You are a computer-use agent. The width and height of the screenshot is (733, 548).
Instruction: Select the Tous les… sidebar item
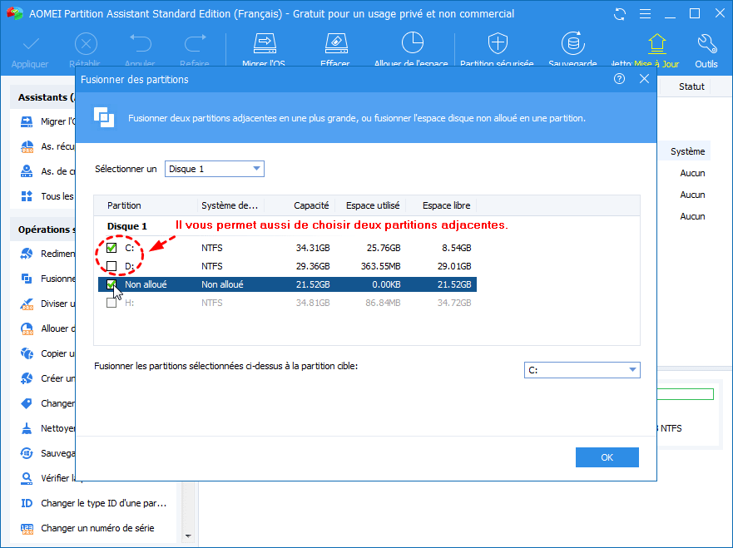coord(47,196)
